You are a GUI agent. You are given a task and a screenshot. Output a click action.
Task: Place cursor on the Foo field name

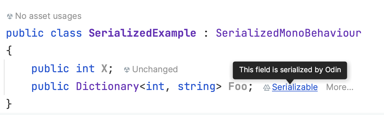[238, 87]
